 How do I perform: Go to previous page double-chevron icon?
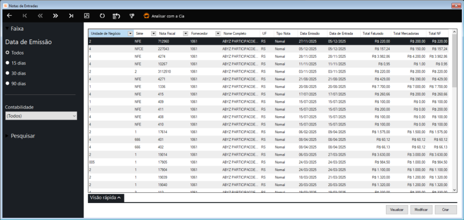[x=40, y=16]
